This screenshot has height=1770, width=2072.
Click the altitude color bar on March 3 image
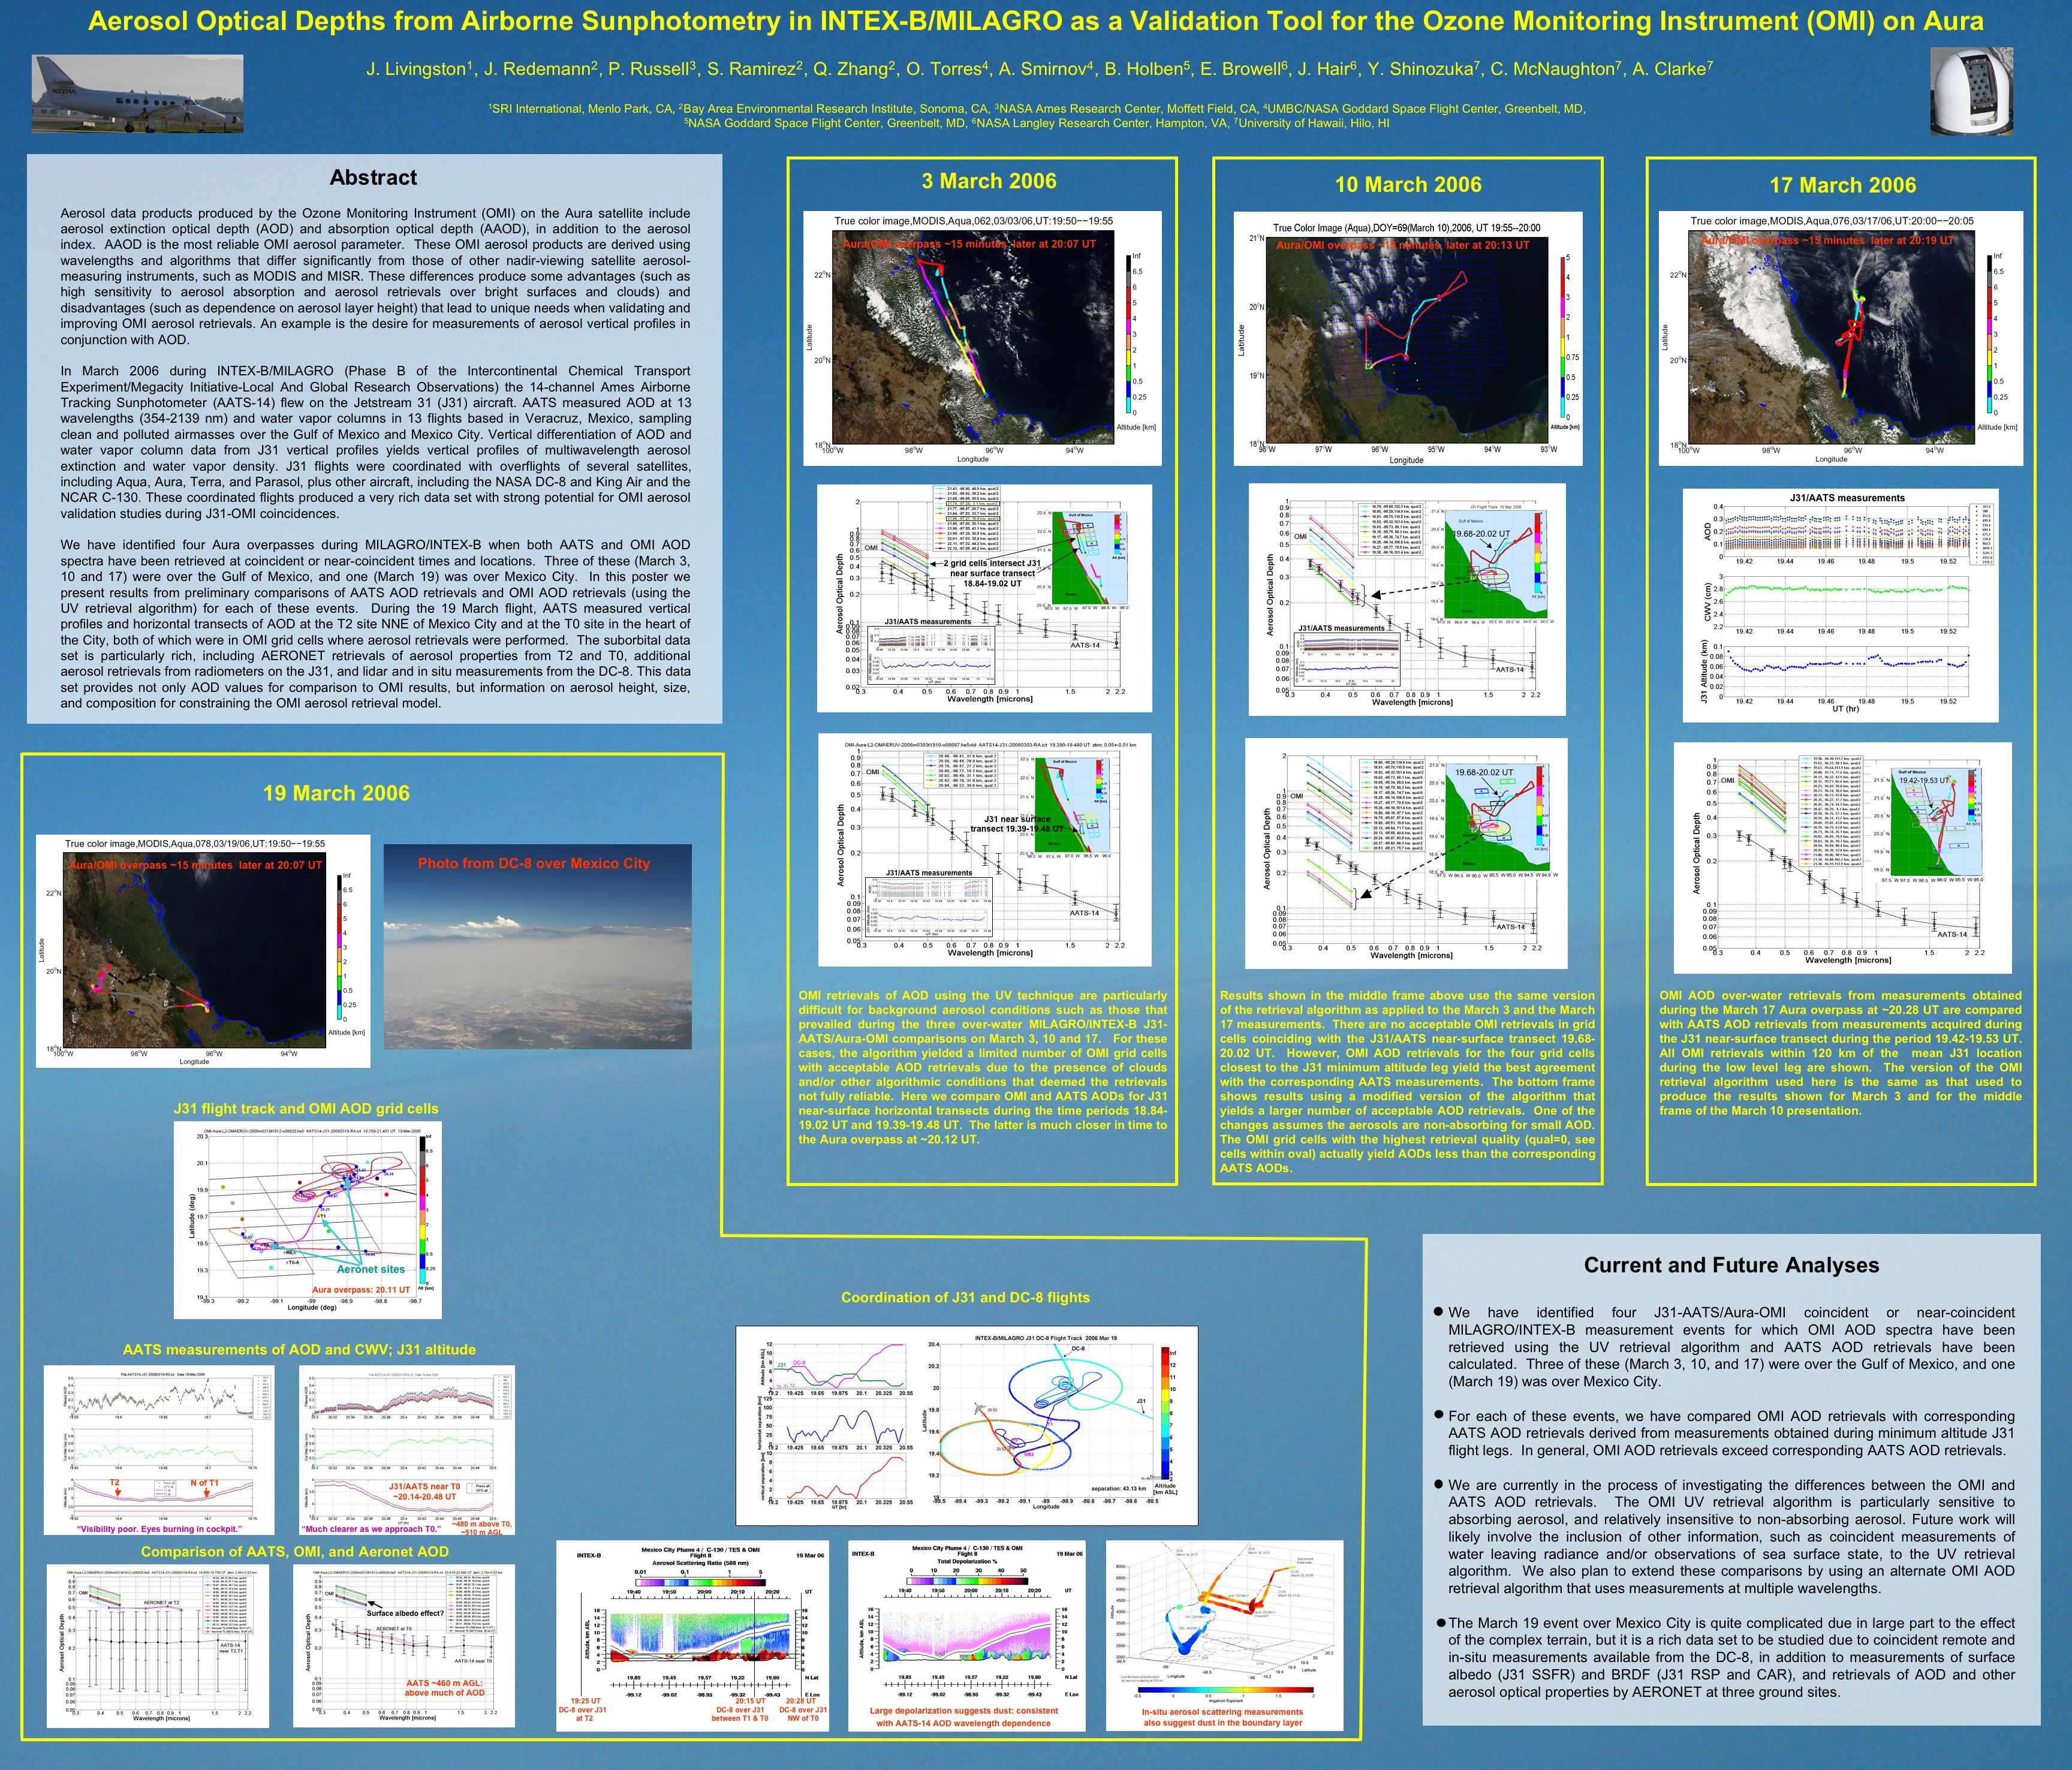click(x=1129, y=335)
